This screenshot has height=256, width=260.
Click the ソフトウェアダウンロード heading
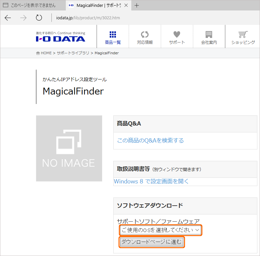150,206
